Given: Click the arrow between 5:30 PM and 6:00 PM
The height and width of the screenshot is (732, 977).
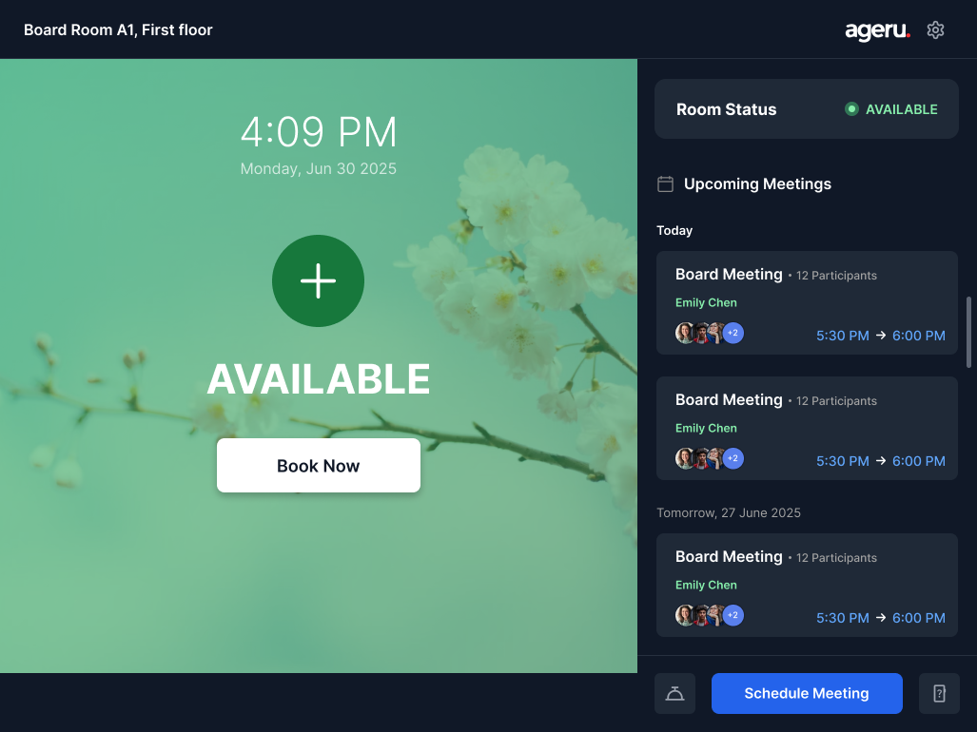Looking at the screenshot, I should (x=883, y=336).
